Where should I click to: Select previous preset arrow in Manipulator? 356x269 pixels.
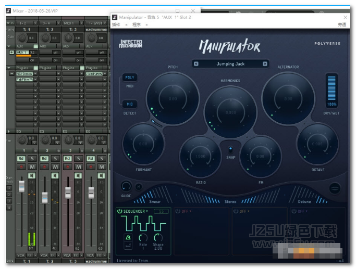click(196, 64)
